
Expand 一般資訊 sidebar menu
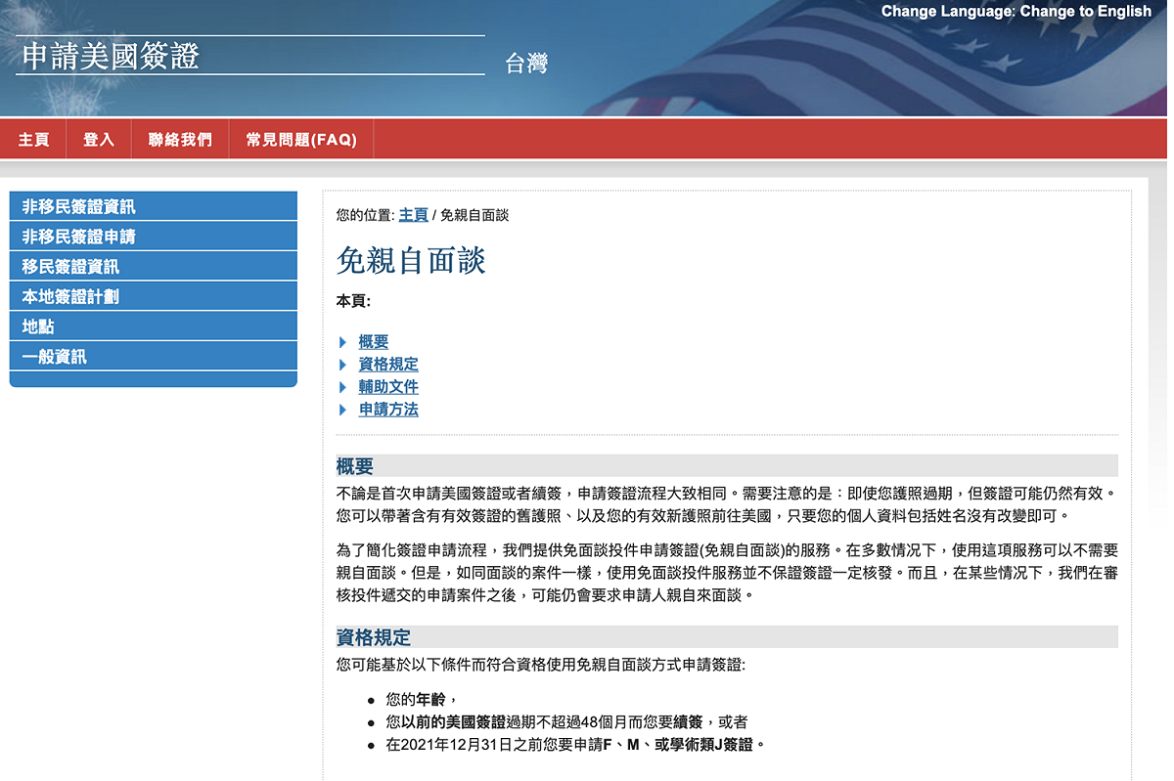153,357
